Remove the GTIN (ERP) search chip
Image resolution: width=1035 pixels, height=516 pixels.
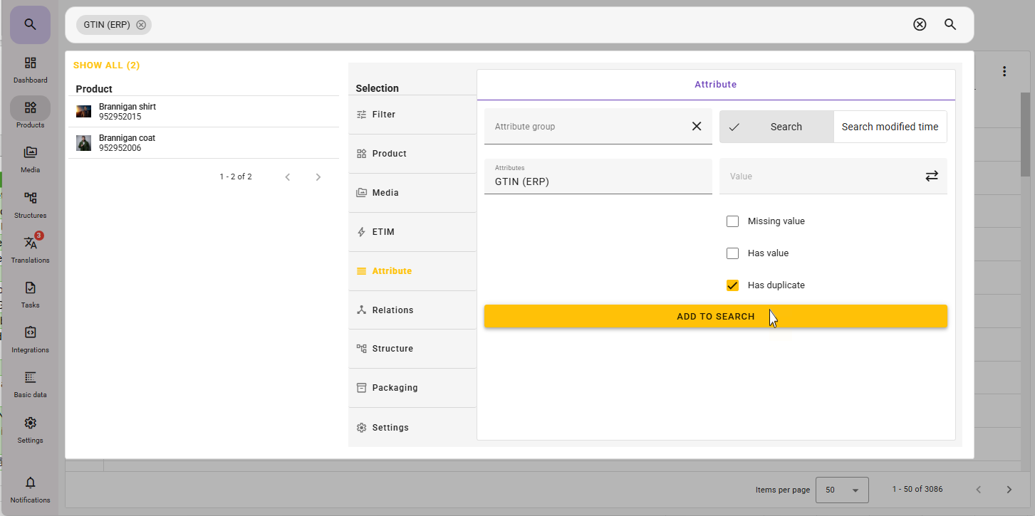click(141, 25)
